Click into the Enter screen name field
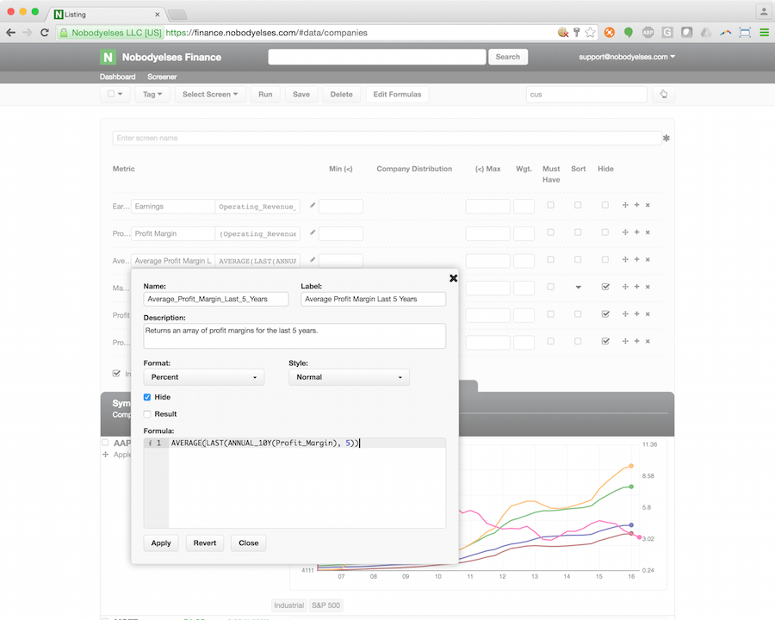This screenshot has height=620, width=775. [x=386, y=138]
